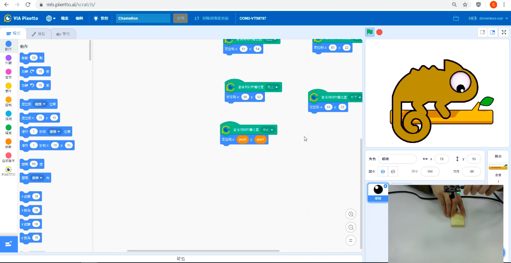Viewport: 511px width, 263px height.
Task: Open 隨機 dropdown in 定位到 block
Action: 40,104
